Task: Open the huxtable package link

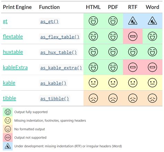Action: 13,52
